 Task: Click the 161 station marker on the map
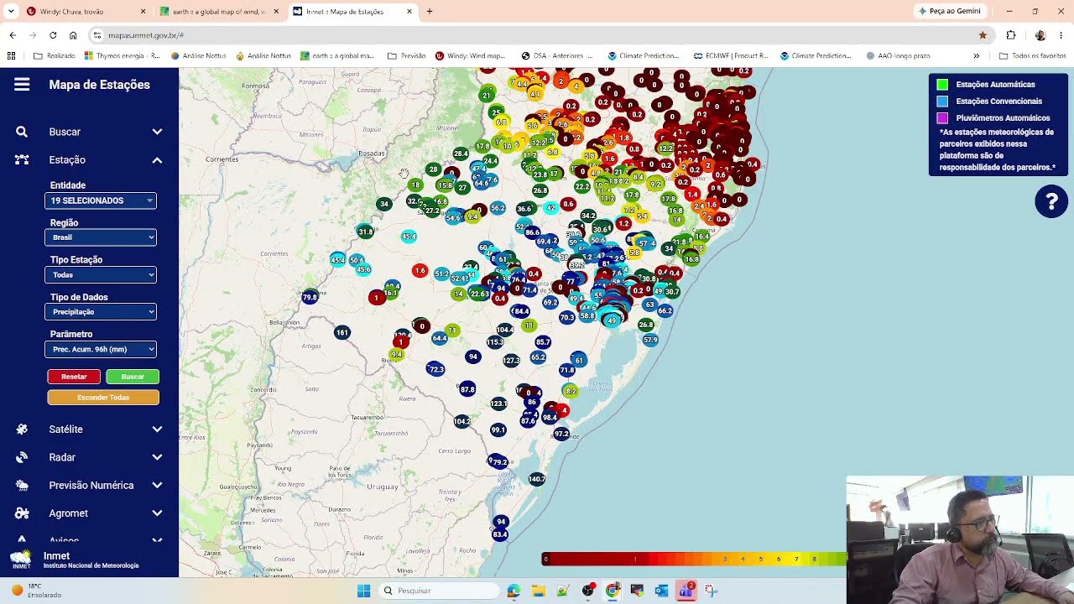tap(341, 332)
